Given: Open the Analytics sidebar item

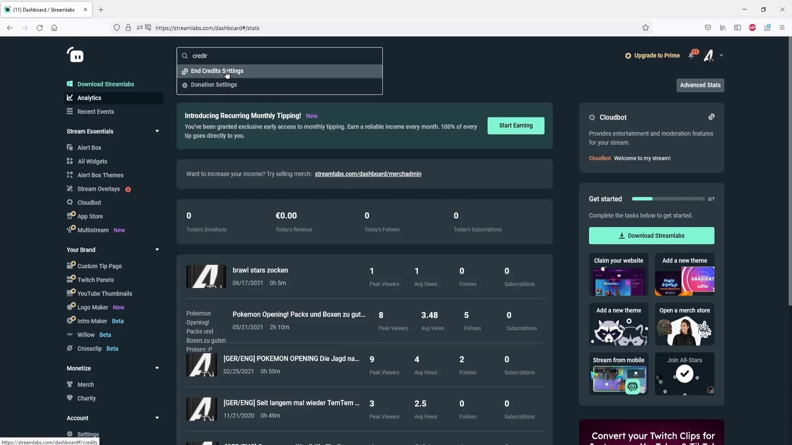Looking at the screenshot, I should point(115,98).
